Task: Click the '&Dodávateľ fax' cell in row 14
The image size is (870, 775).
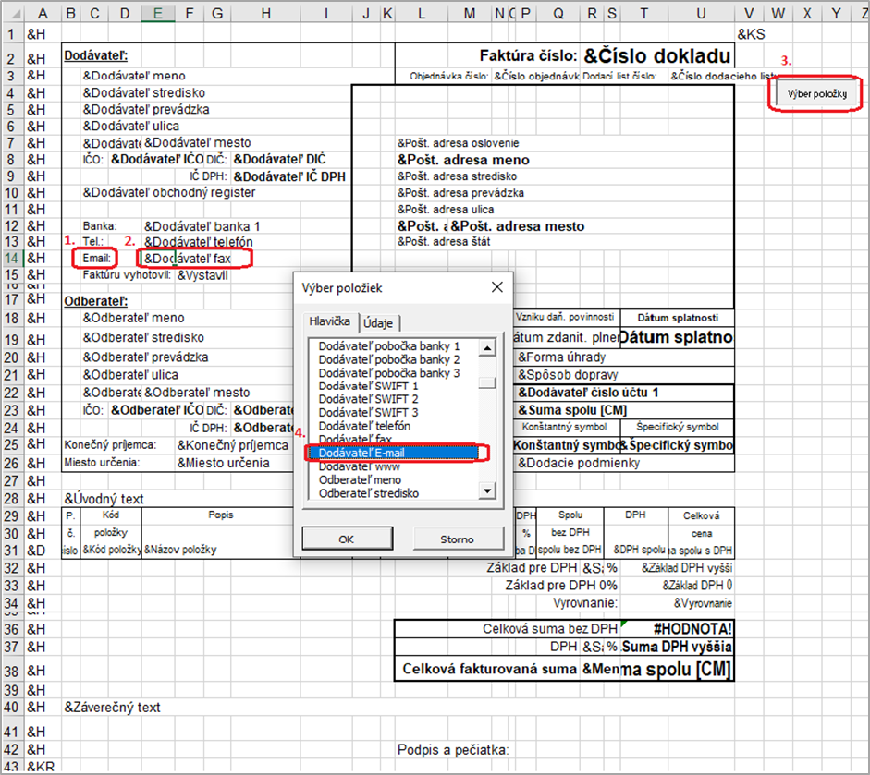Action: [x=188, y=259]
